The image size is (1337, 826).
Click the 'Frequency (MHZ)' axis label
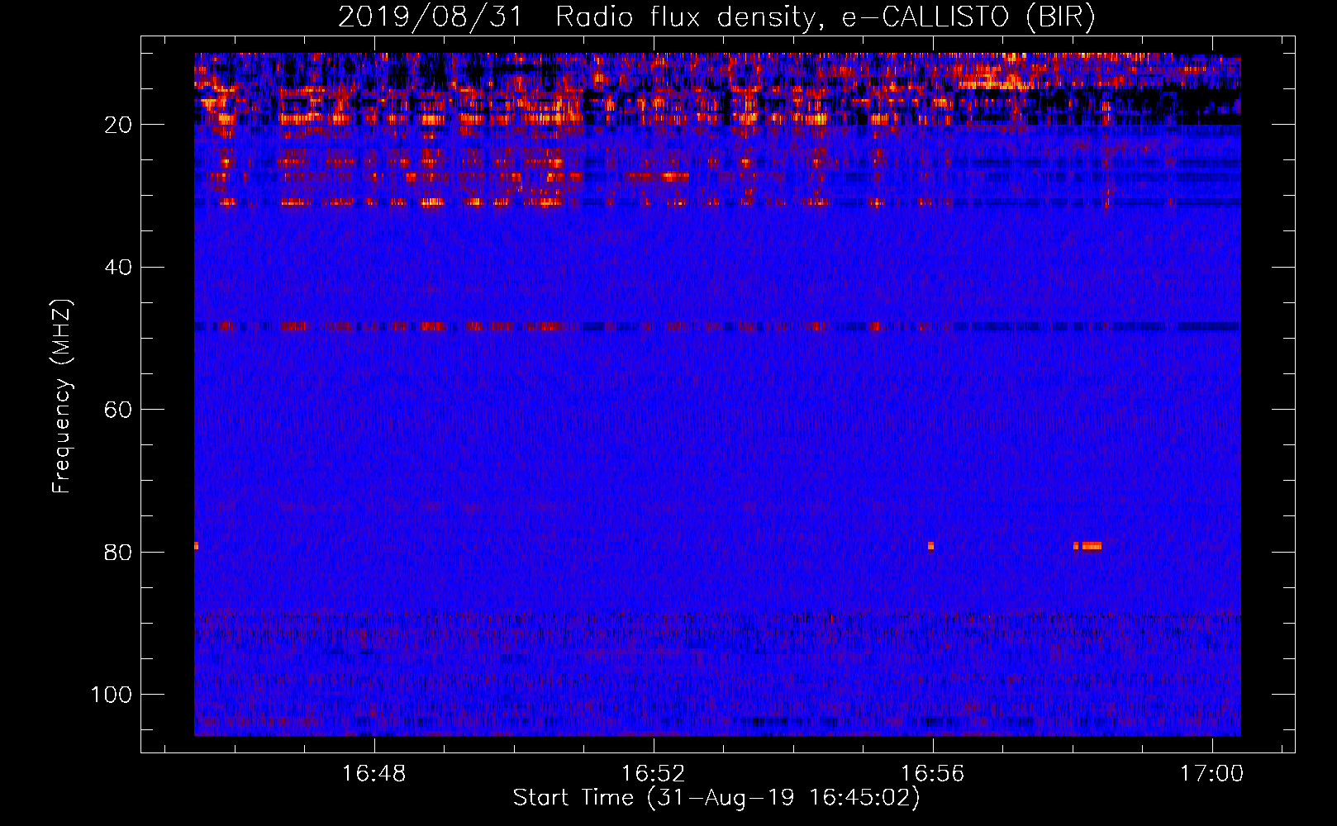(x=62, y=396)
